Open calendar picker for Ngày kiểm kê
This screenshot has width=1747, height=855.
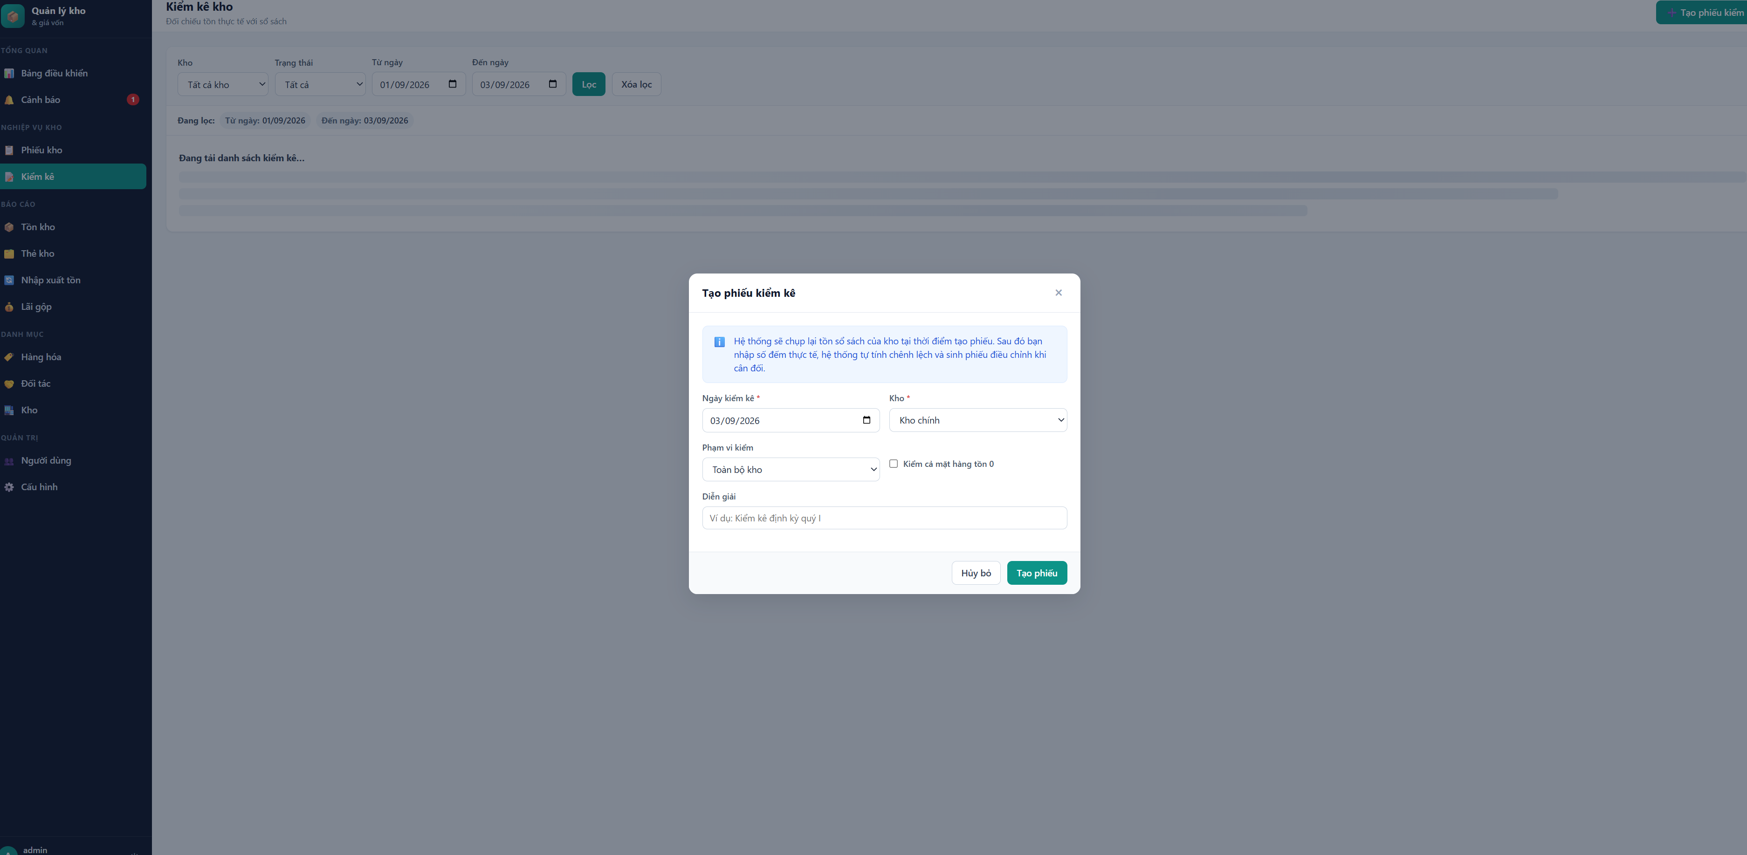[x=867, y=420]
